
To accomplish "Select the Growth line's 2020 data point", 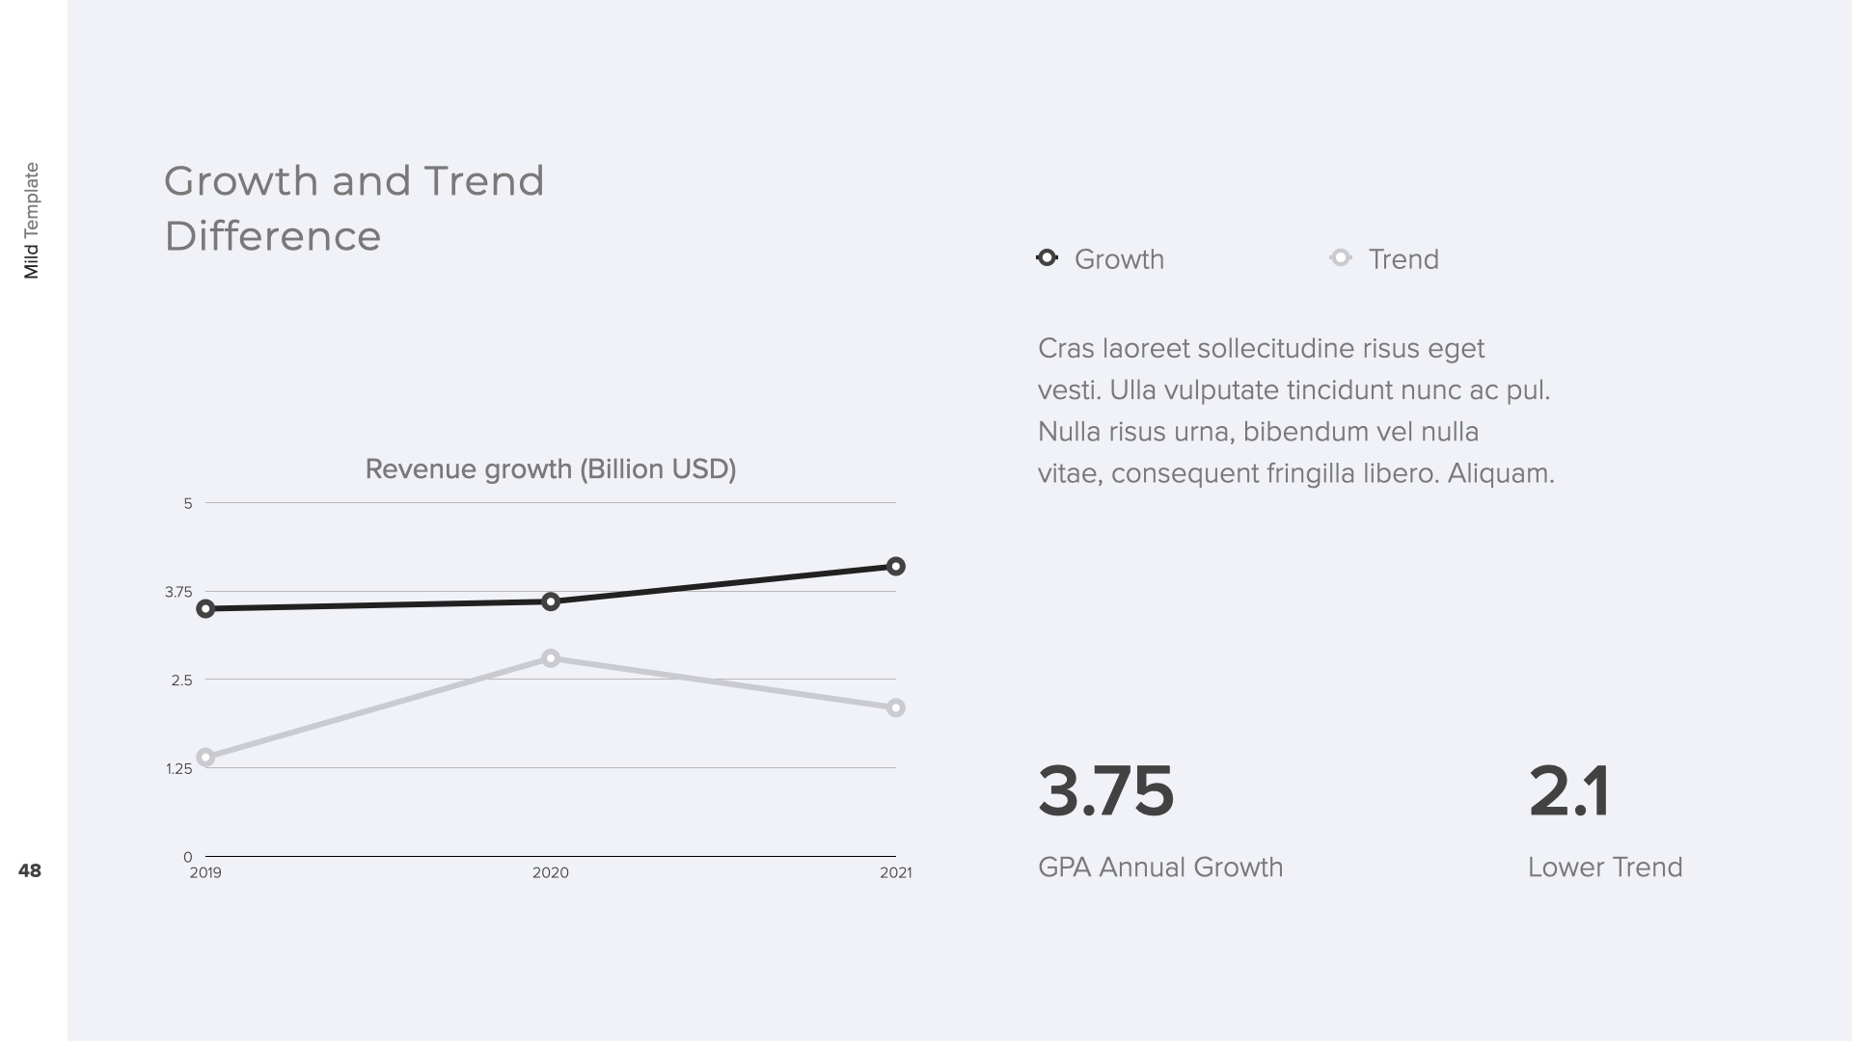I will tap(551, 602).
